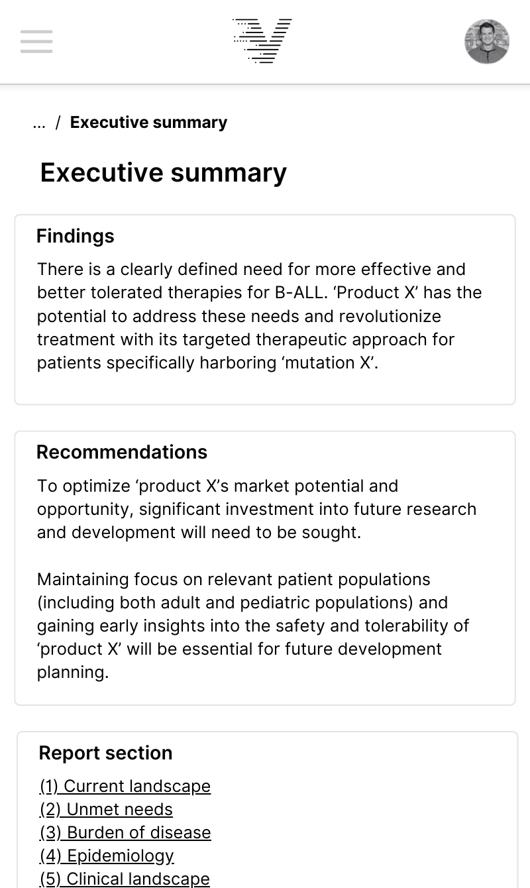Open the hamburger navigation menu
Screen dimensions: 530x888
point(36,41)
